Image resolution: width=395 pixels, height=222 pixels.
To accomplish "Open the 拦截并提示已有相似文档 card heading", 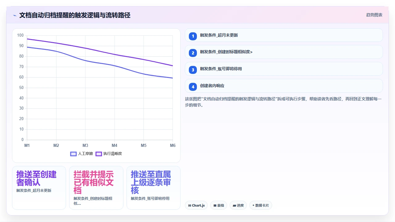I will point(94,182).
